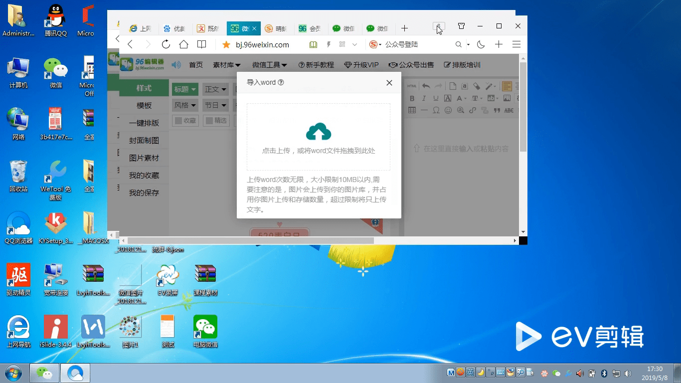Toggle underline in the editor toolbar

pos(436,98)
